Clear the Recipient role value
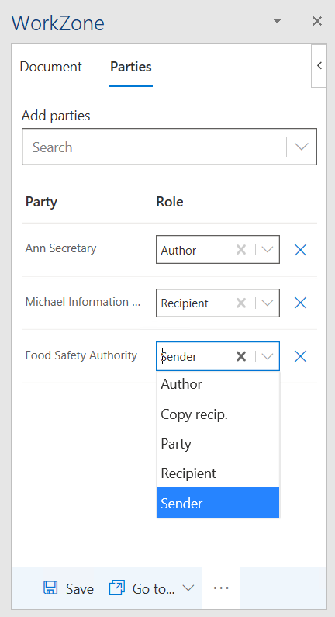 tap(241, 303)
